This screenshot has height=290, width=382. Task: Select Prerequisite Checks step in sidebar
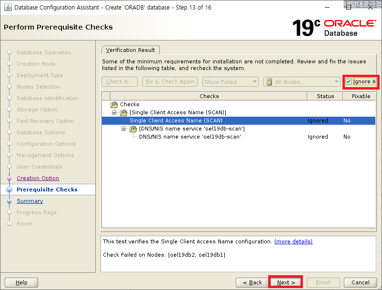click(47, 190)
